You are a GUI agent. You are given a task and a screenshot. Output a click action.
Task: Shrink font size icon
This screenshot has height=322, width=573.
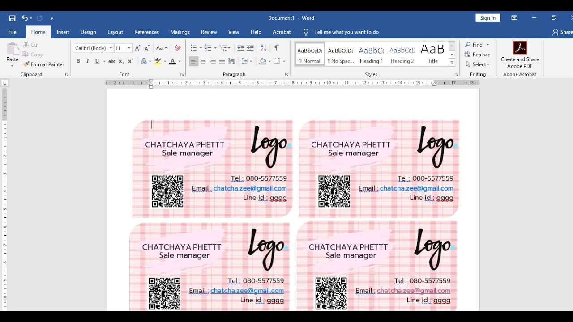click(x=147, y=48)
